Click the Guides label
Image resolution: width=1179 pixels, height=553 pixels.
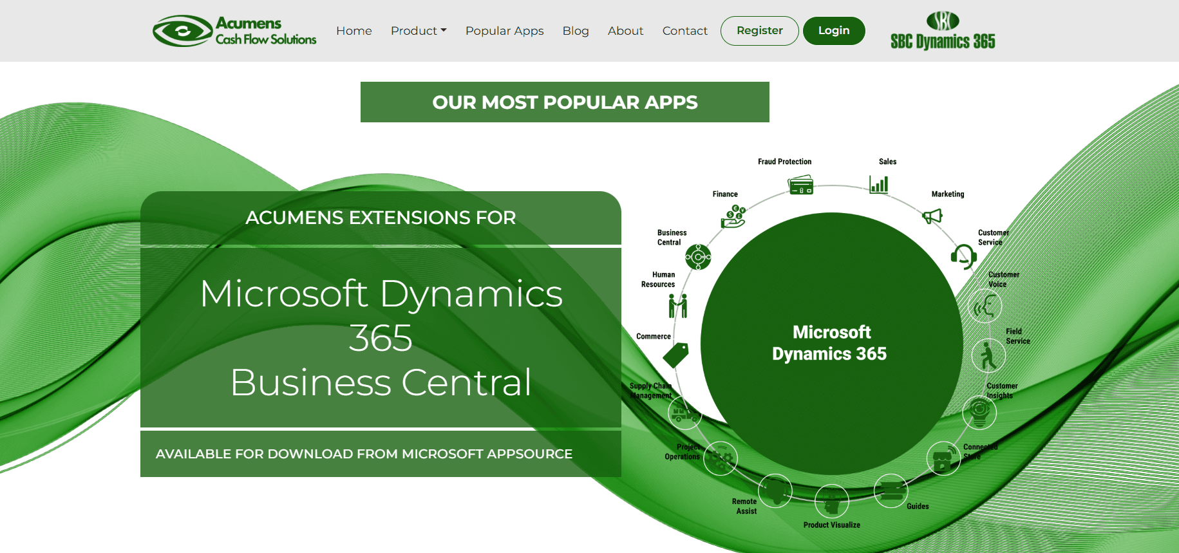(918, 506)
